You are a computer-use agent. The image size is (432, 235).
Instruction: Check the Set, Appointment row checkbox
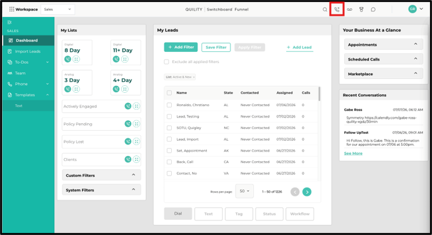point(169,151)
